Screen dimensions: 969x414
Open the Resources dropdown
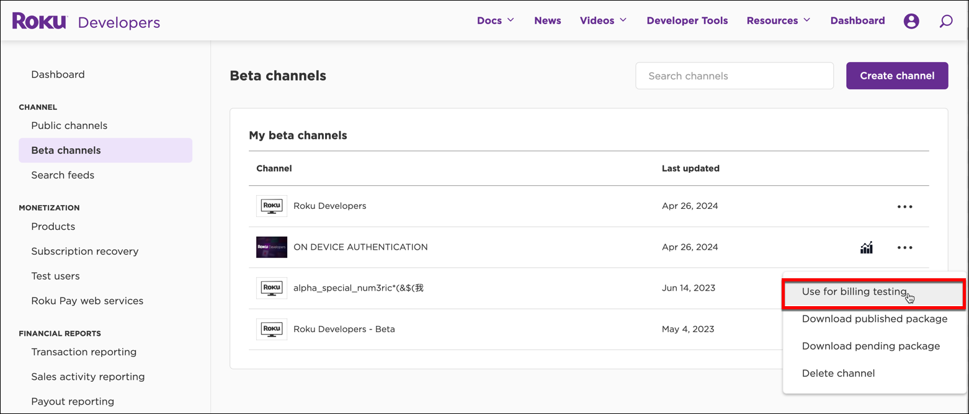[x=777, y=20]
